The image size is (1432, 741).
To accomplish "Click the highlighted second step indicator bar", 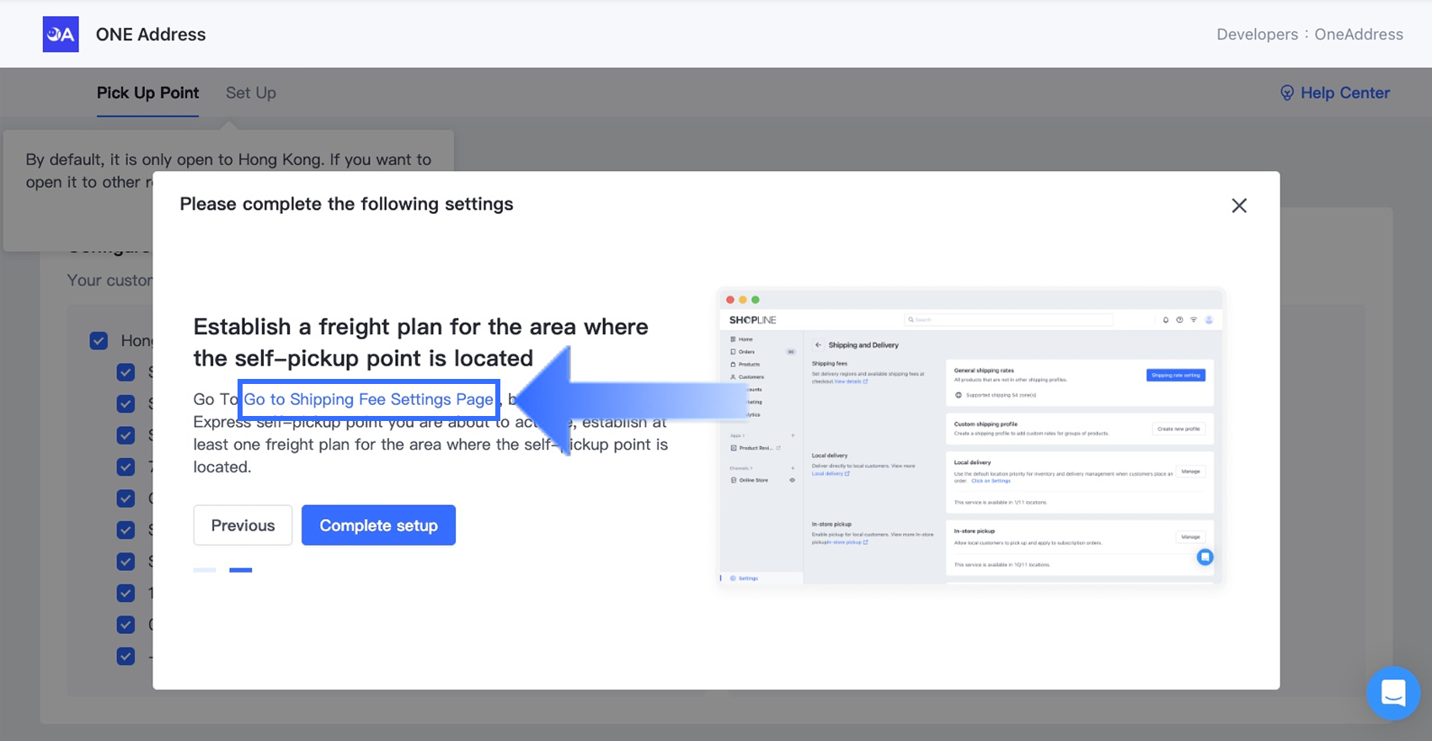I will 240,570.
